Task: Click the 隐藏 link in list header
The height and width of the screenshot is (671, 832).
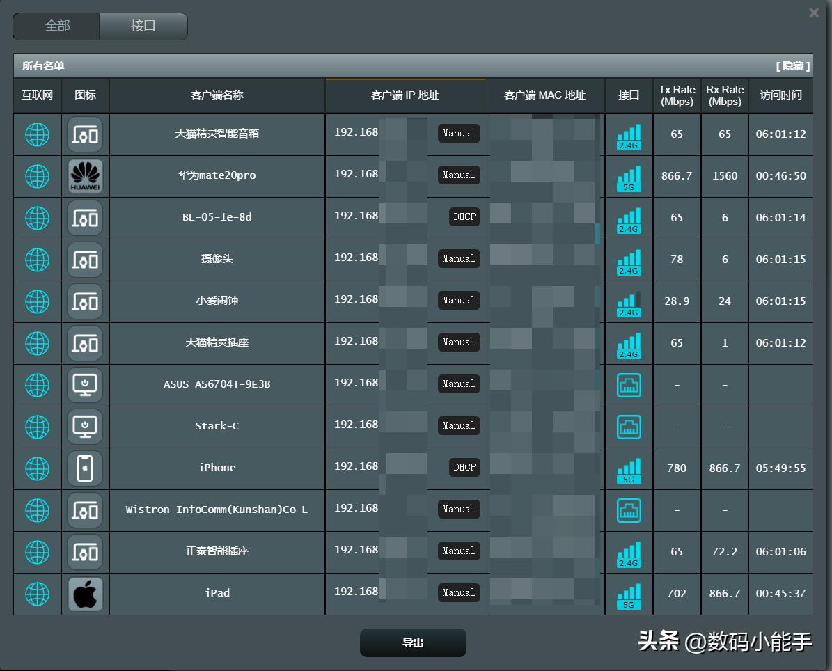Action: [793, 66]
